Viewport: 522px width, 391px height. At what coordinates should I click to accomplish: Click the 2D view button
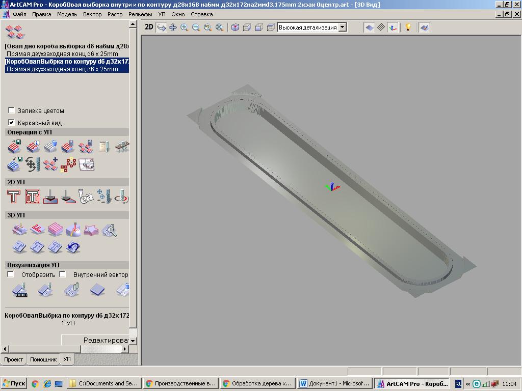click(x=149, y=27)
